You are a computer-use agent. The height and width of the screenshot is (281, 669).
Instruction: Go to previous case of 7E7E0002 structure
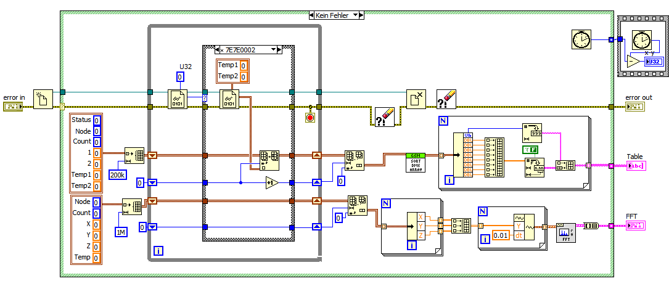(217, 50)
